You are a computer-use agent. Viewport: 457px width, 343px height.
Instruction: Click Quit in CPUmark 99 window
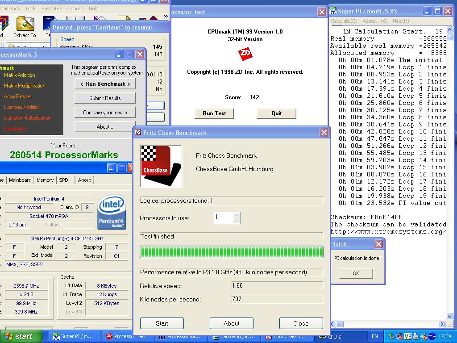point(277,113)
